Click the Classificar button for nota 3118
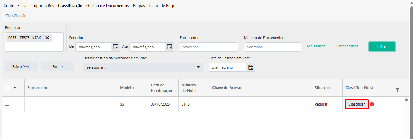The image size is (413, 139). [357, 104]
